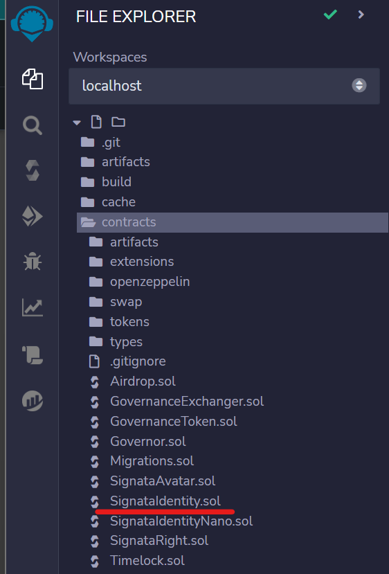Viewport: 389px width, 574px height.
Task: Open the Search in files sidebar icon
Action: pos(33,125)
